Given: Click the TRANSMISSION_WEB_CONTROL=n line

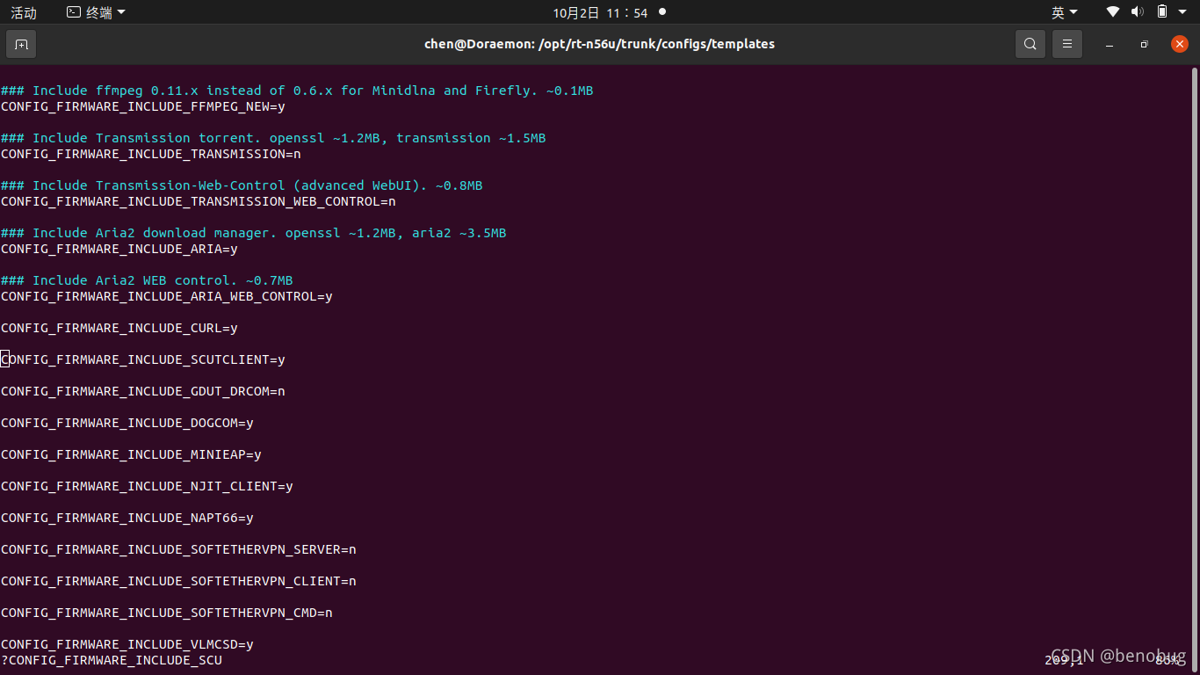Looking at the screenshot, I should point(199,201).
